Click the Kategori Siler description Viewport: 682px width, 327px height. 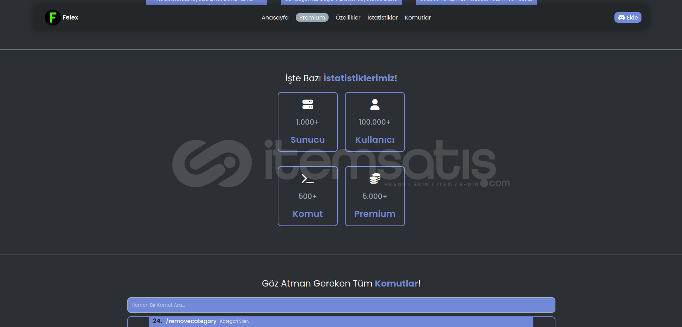tap(234, 321)
